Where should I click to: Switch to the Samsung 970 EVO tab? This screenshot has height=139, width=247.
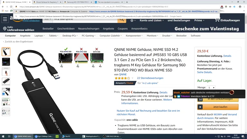(x=78, y=2)
